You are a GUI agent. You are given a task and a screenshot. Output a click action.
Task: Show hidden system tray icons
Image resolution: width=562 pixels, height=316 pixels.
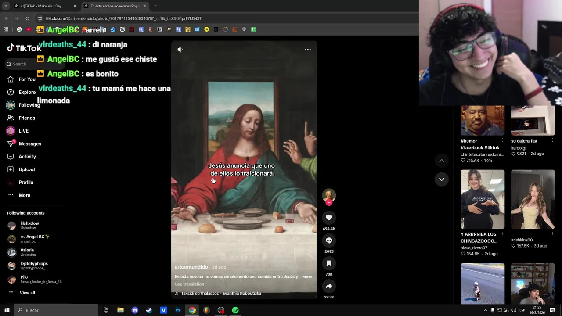[485, 310]
